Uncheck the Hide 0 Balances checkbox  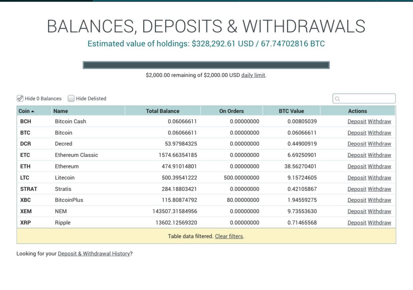20,98
